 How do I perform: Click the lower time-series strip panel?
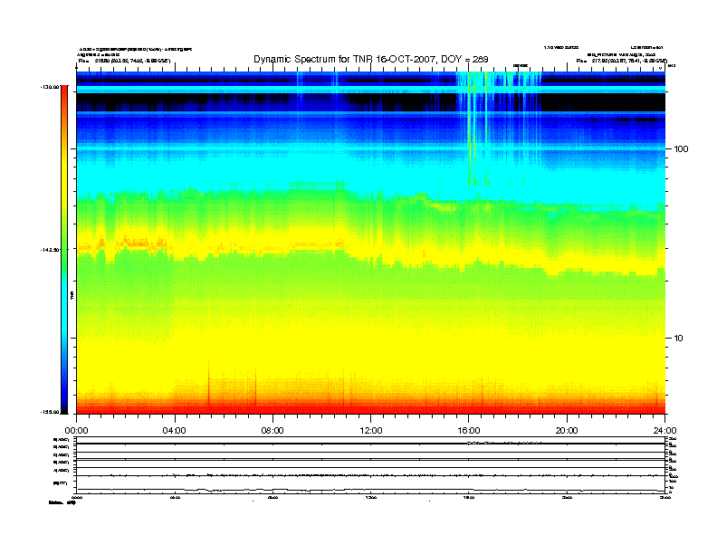click(x=371, y=464)
